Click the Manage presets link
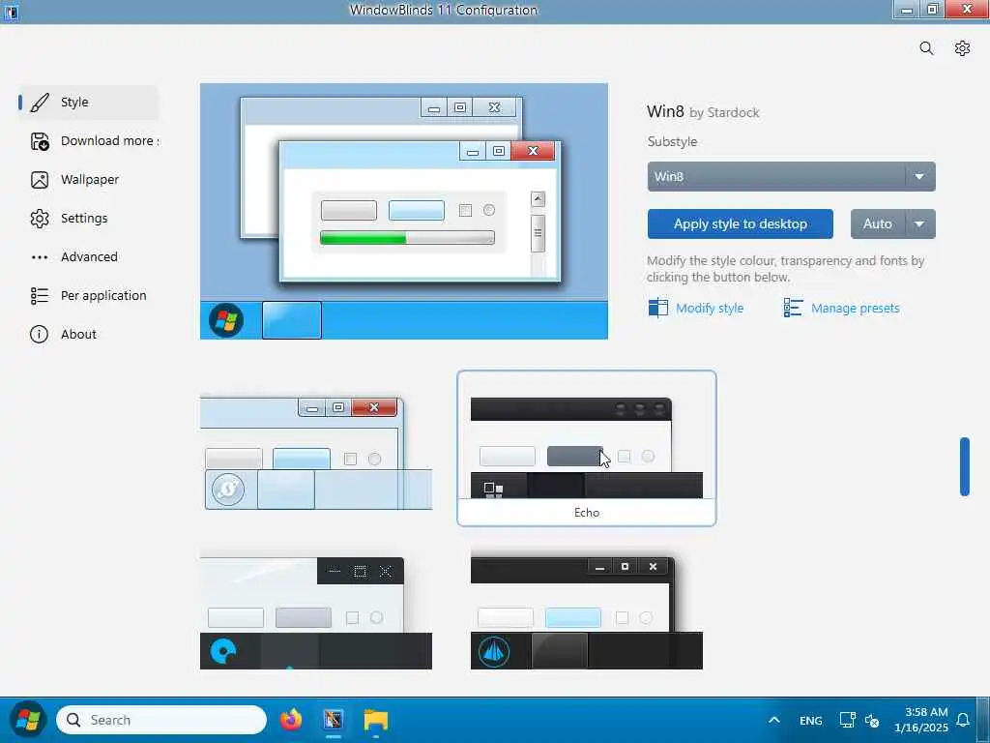Image resolution: width=990 pixels, height=743 pixels. 856,309
